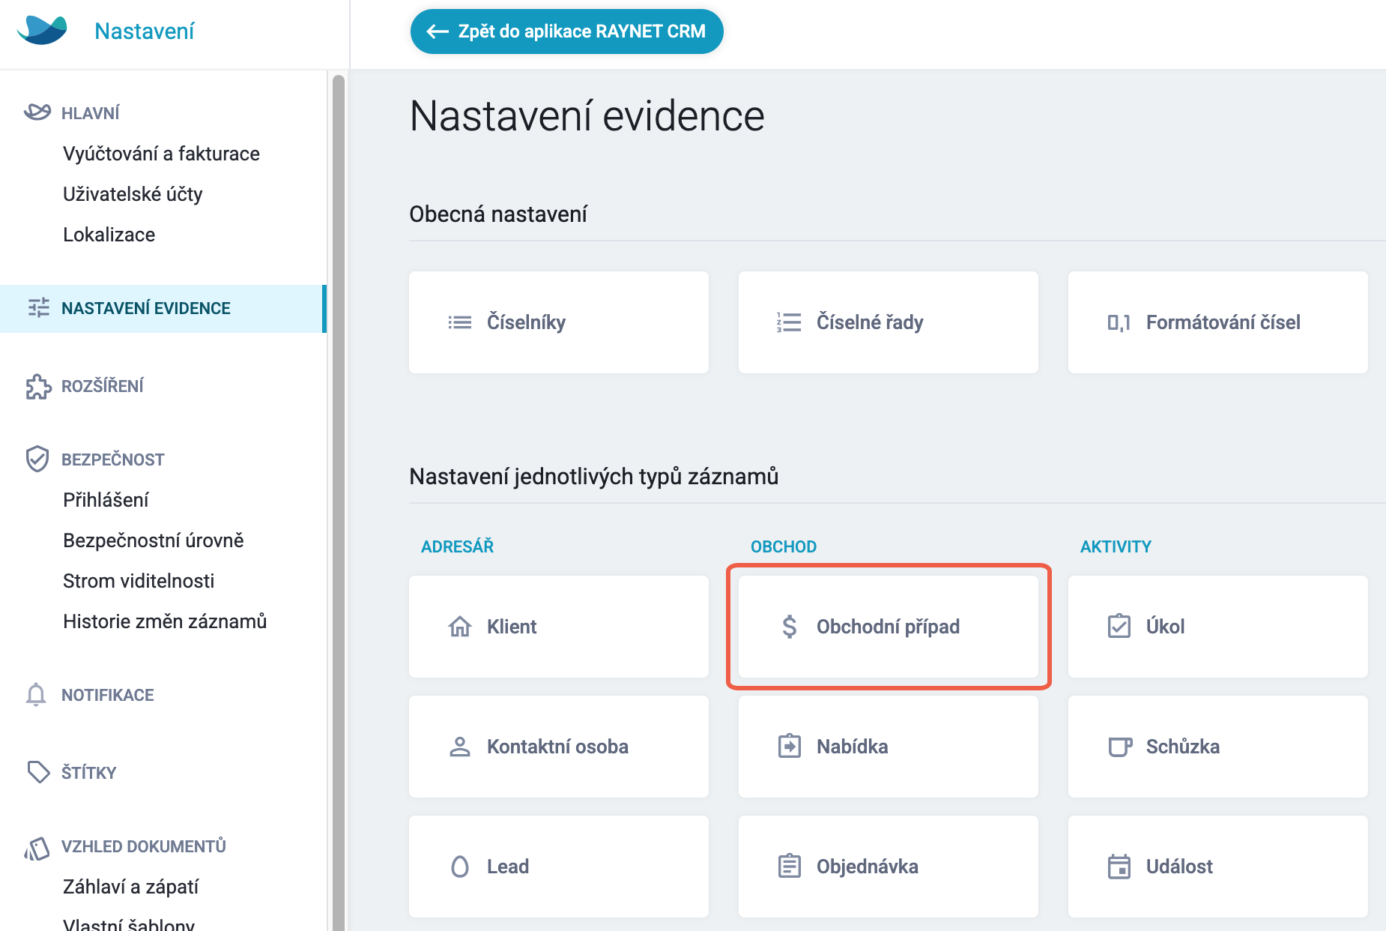Click the Nabídka document arrow icon
The width and height of the screenshot is (1386, 931).
(x=790, y=746)
